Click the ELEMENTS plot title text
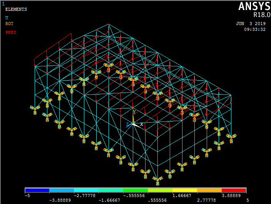The width and height of the screenshot is (271, 204). 16,9
